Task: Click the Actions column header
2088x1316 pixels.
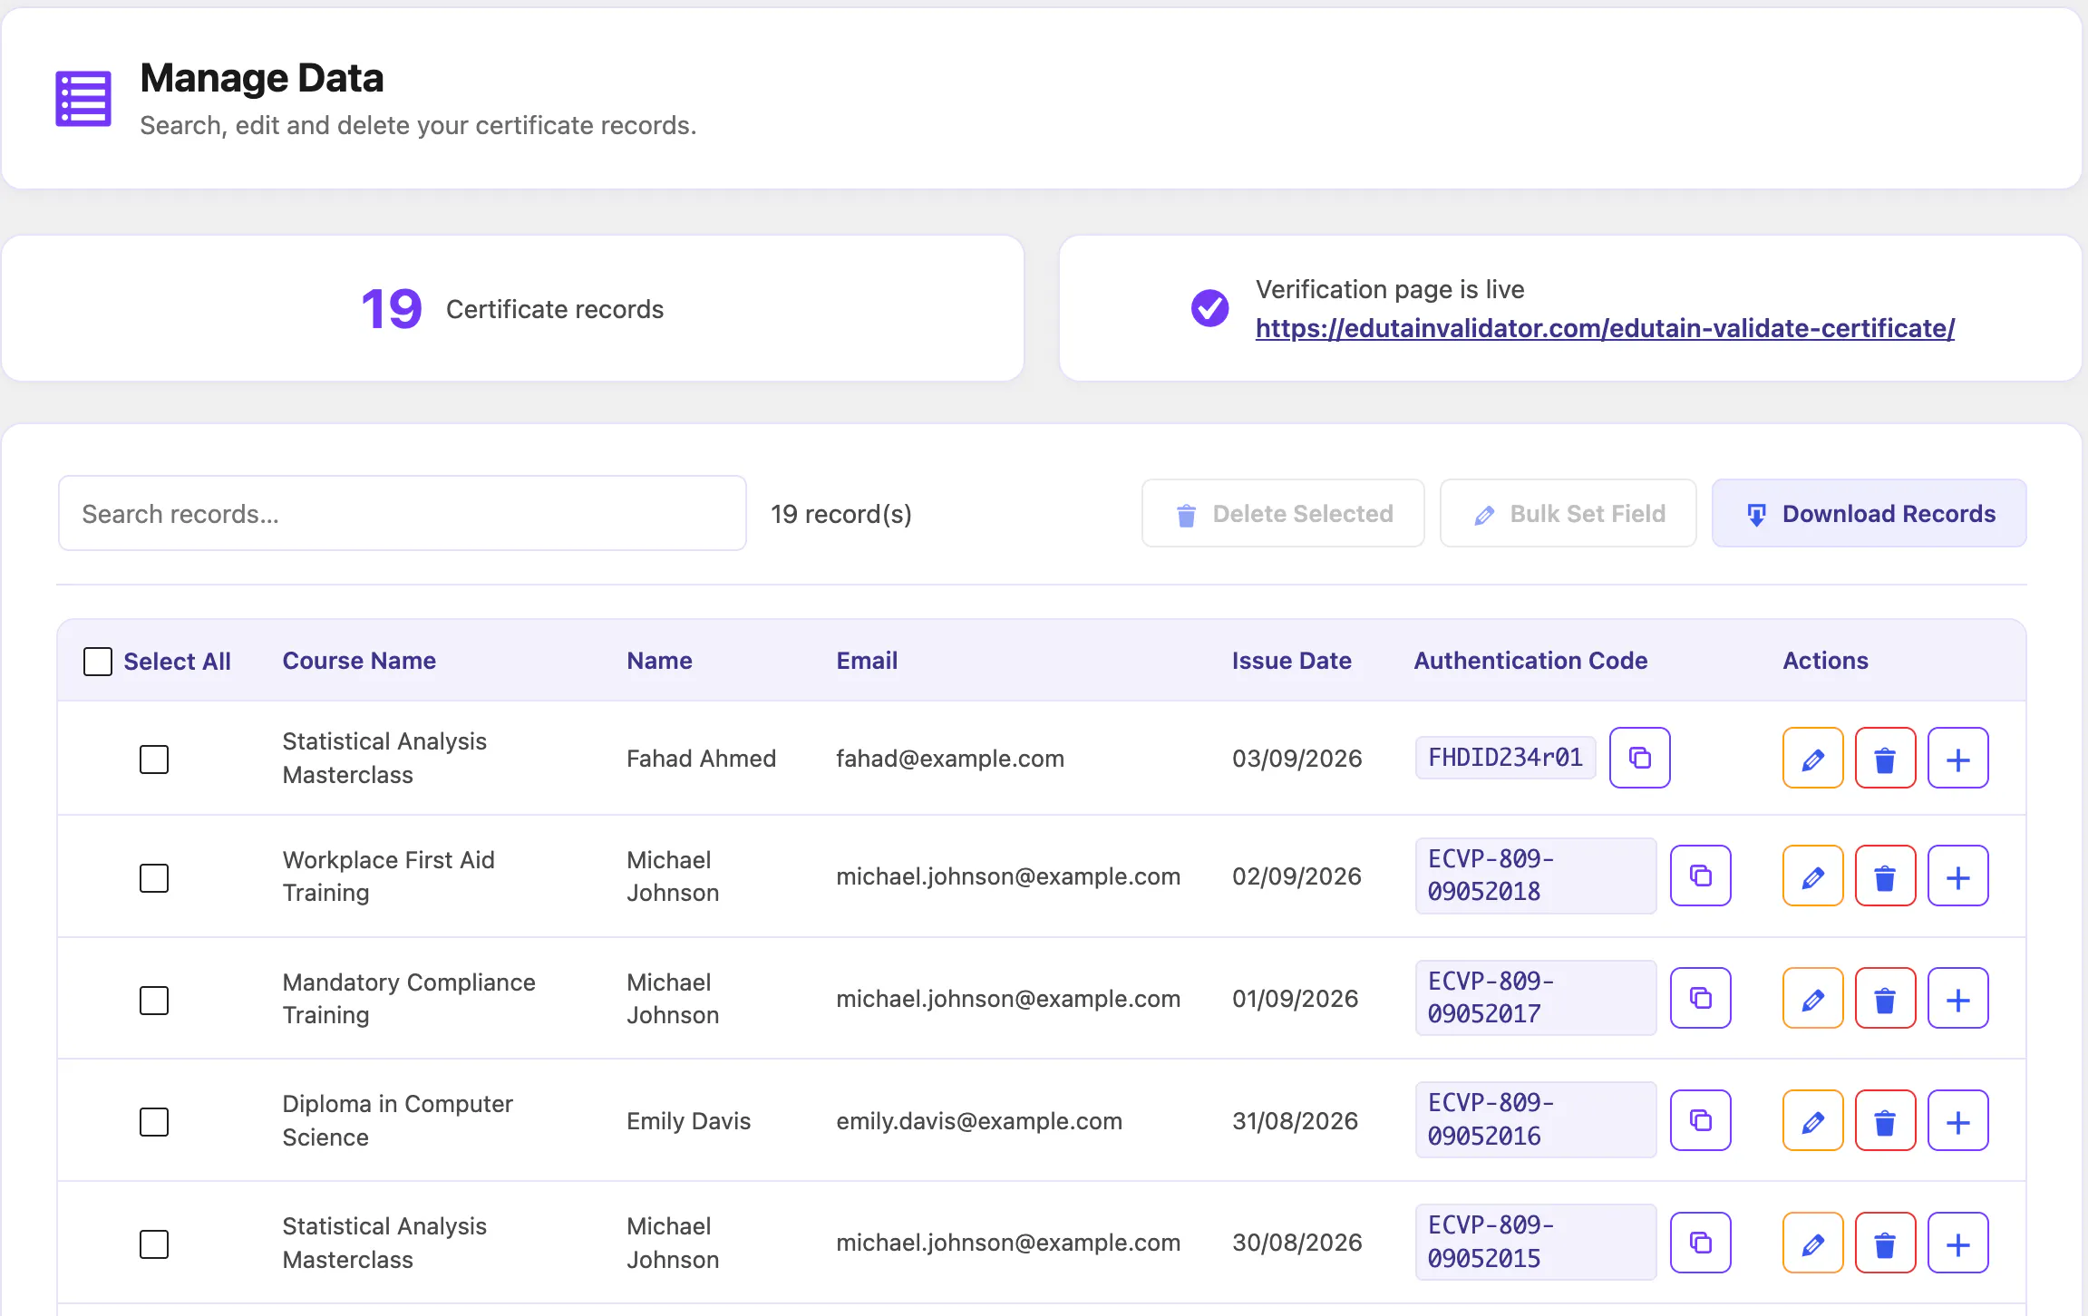Action: point(1825,661)
